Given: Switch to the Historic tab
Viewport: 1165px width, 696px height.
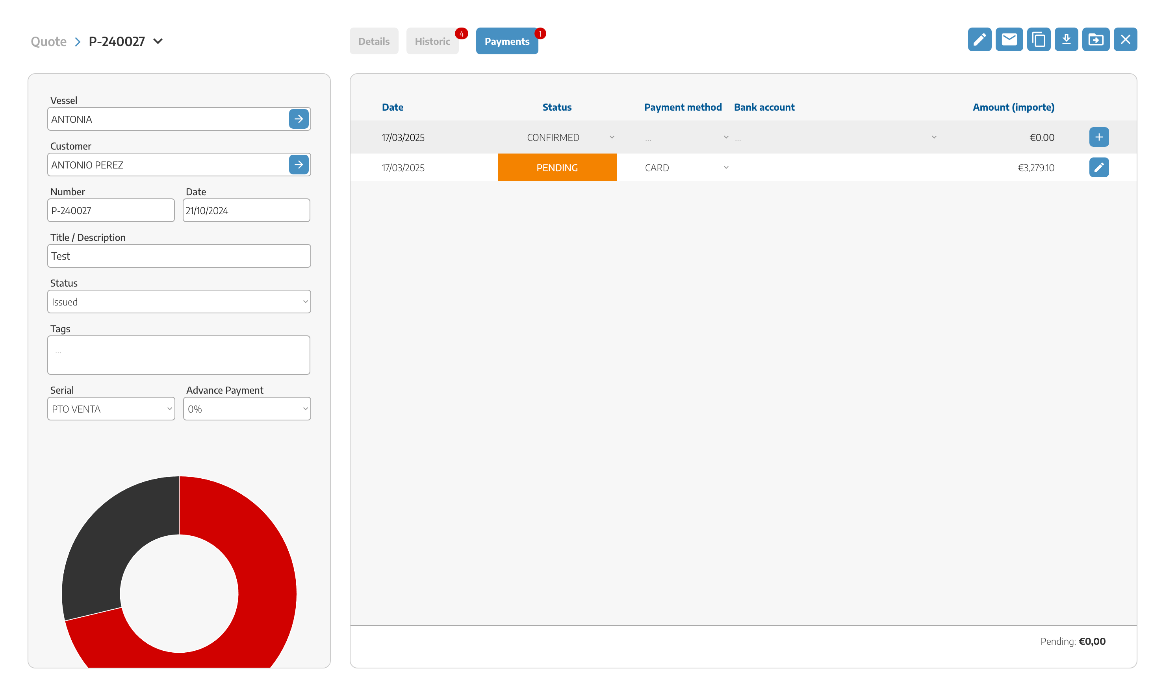Looking at the screenshot, I should coord(432,41).
